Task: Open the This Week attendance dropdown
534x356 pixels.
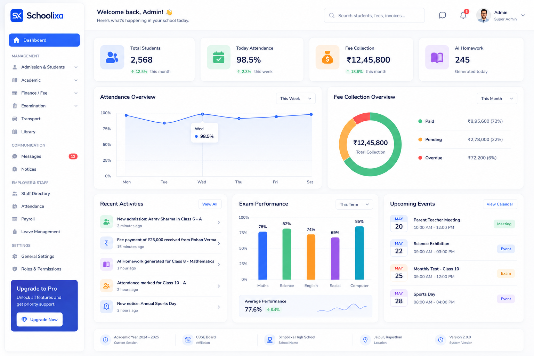Action: click(296, 98)
